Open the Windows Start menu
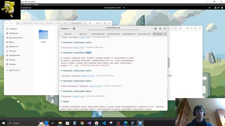This screenshot has height=126, width=225. click(4, 123)
